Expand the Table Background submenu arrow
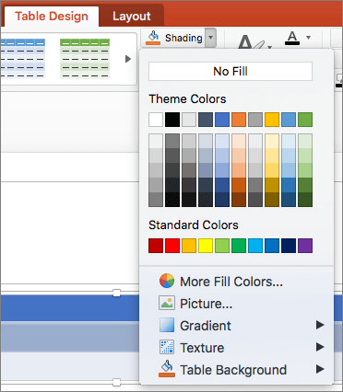The height and width of the screenshot is (392, 343). pos(320,369)
